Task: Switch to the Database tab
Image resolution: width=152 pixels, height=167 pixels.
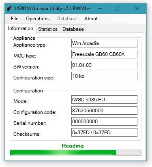Action: pyautogui.click(x=73, y=29)
